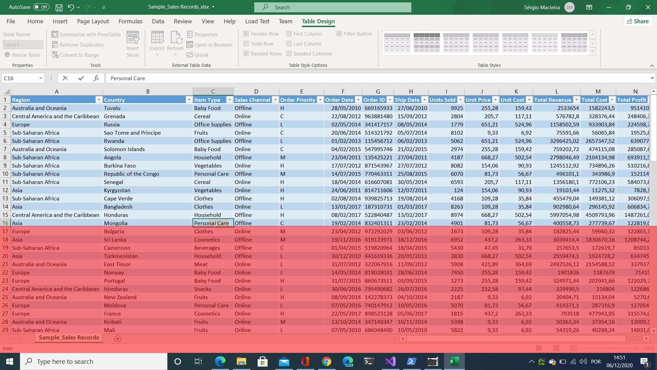The image size is (657, 370).
Task: Open Google Chrome from taskbar
Action: click(326, 361)
